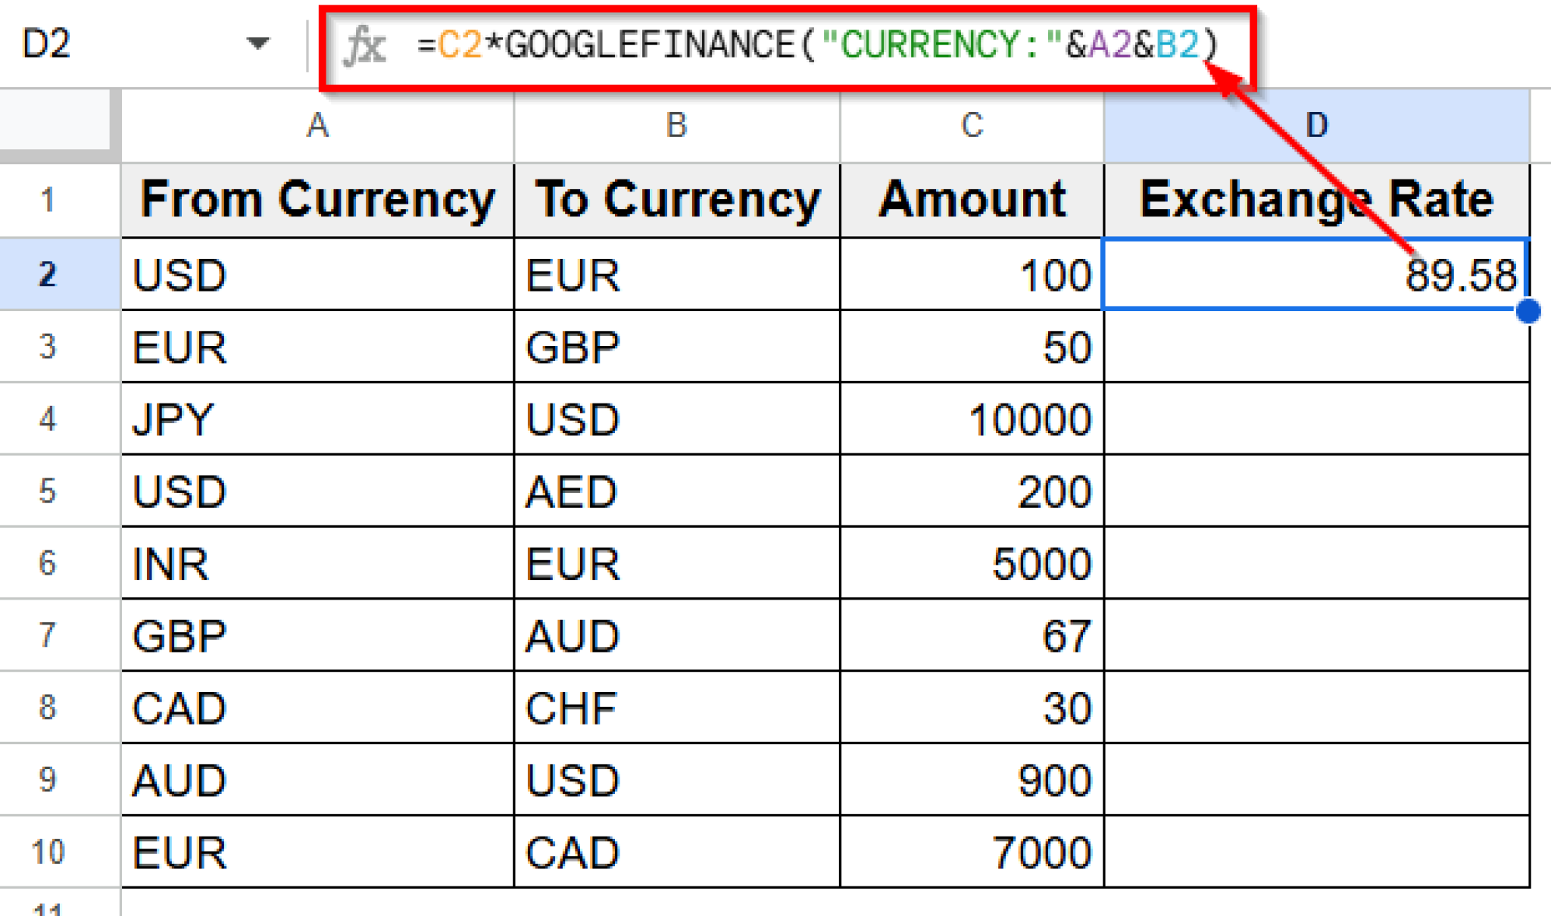Select the CHF cell in column B
Image resolution: width=1551 pixels, height=916 pixels.
pyautogui.click(x=676, y=708)
